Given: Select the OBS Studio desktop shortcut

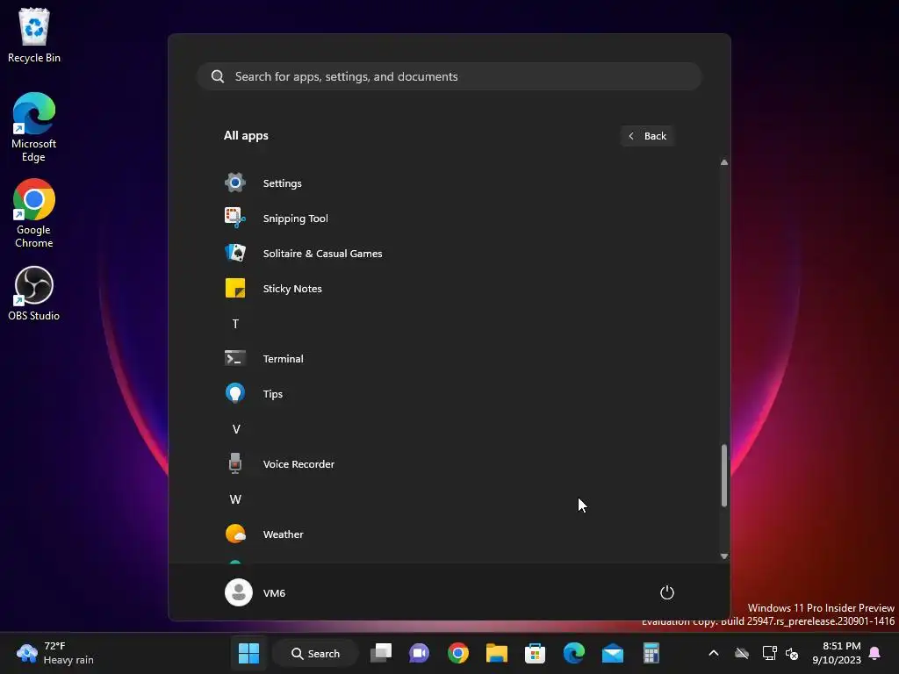Looking at the screenshot, I should 34,293.
